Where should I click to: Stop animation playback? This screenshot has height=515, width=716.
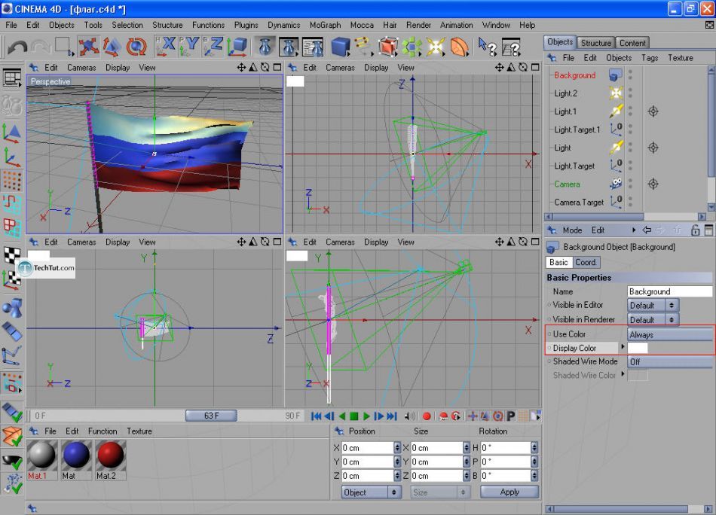(354, 416)
